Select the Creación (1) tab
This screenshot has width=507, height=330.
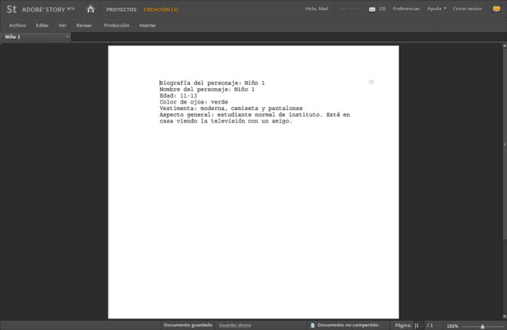click(160, 9)
